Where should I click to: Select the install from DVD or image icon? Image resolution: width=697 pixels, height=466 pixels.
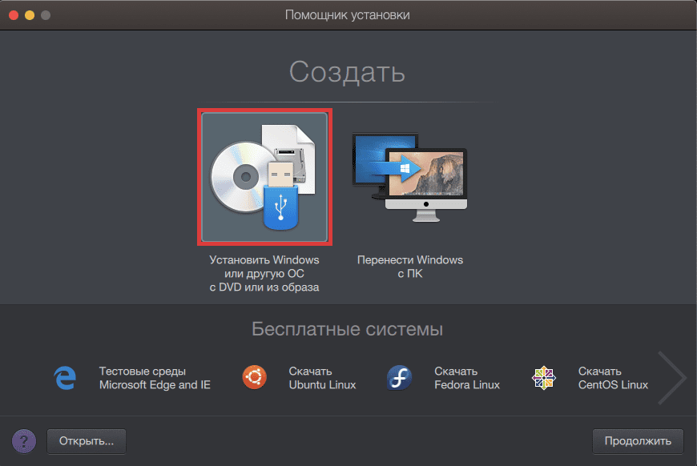[x=264, y=177]
